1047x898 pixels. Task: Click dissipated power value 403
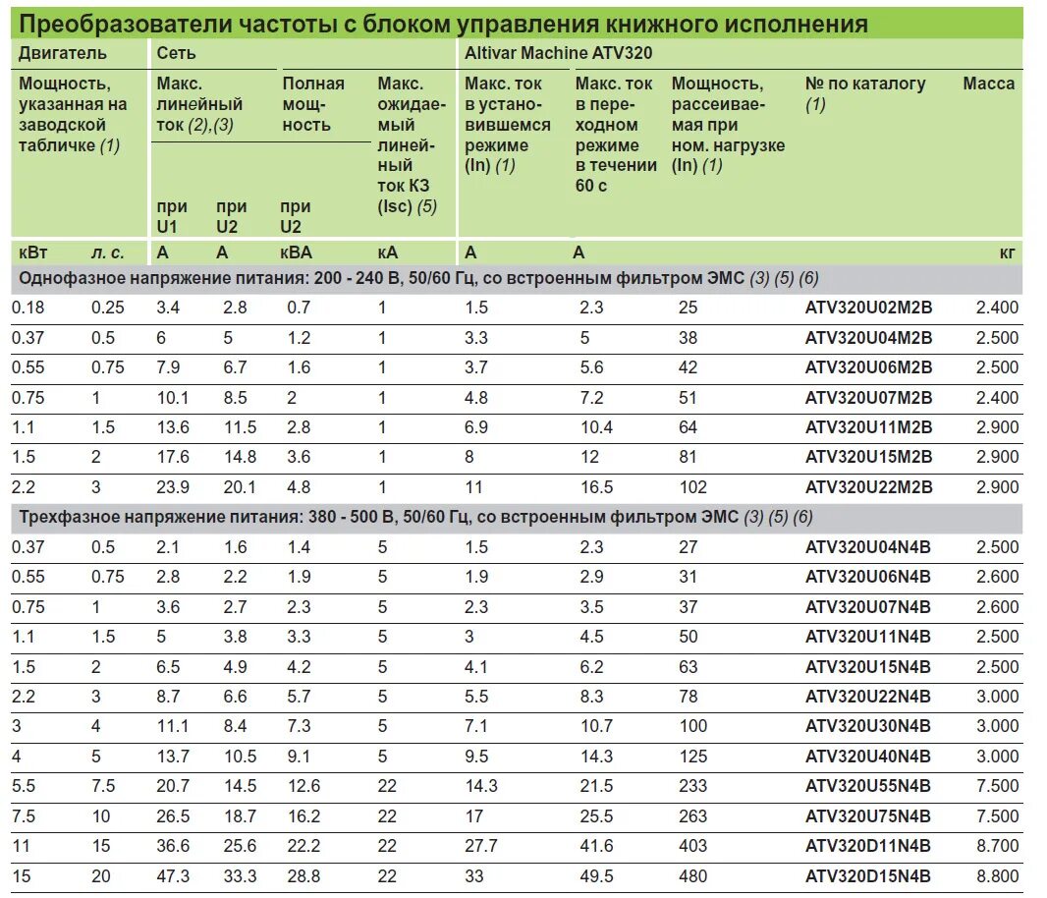[x=693, y=846]
